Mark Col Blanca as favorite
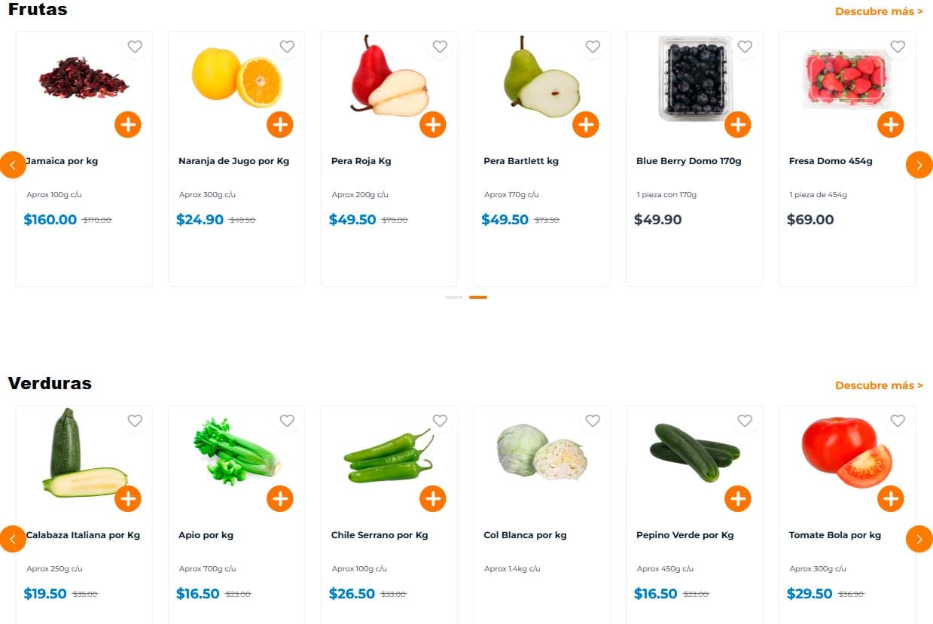The height and width of the screenshot is (624, 933). 593,421
